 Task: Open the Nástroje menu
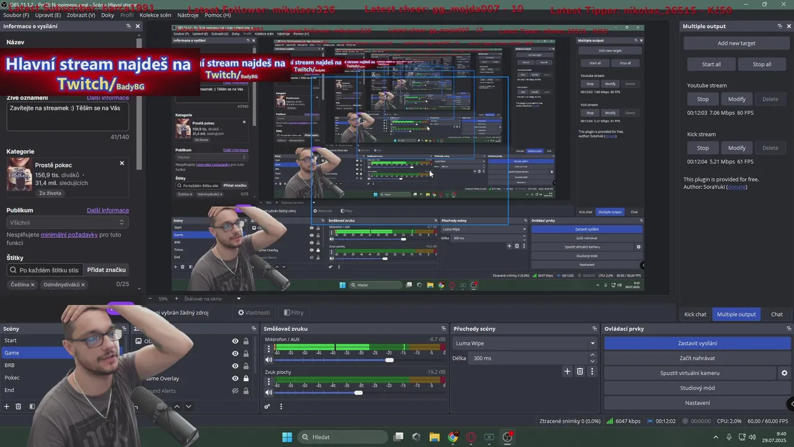pos(188,15)
